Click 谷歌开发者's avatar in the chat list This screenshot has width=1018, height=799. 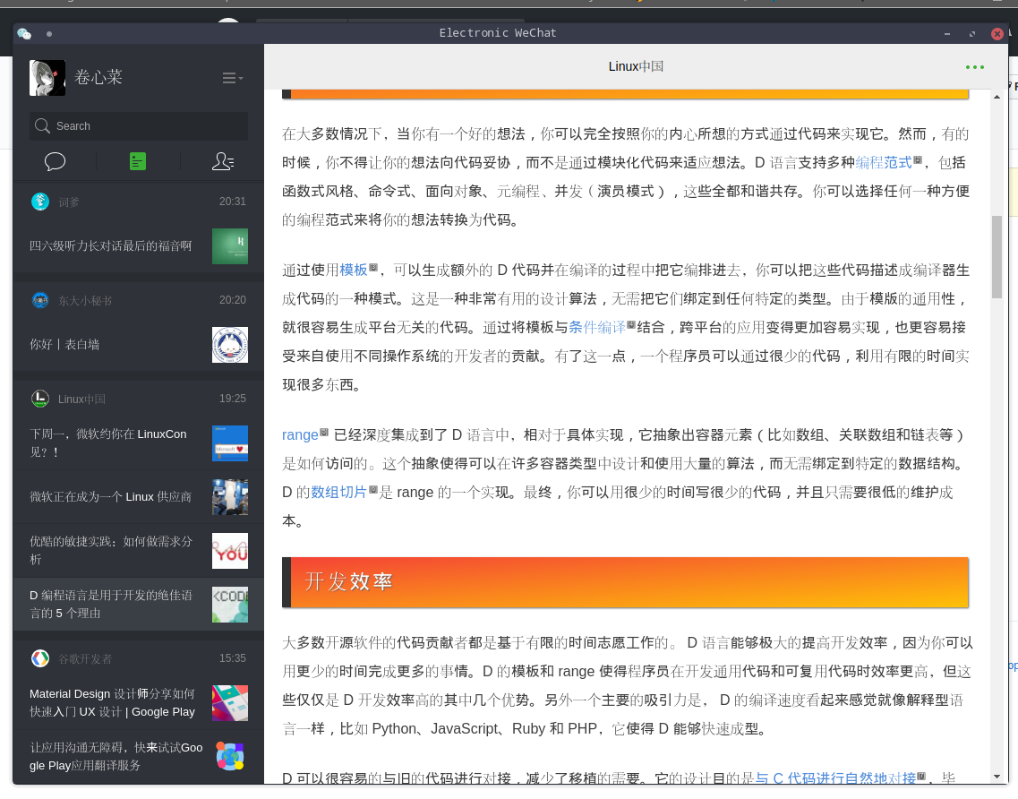click(40, 658)
